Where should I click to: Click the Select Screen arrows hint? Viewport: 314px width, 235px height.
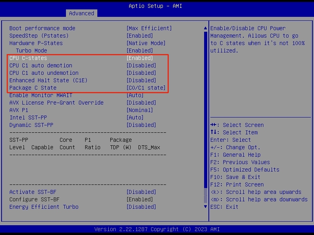click(237, 125)
